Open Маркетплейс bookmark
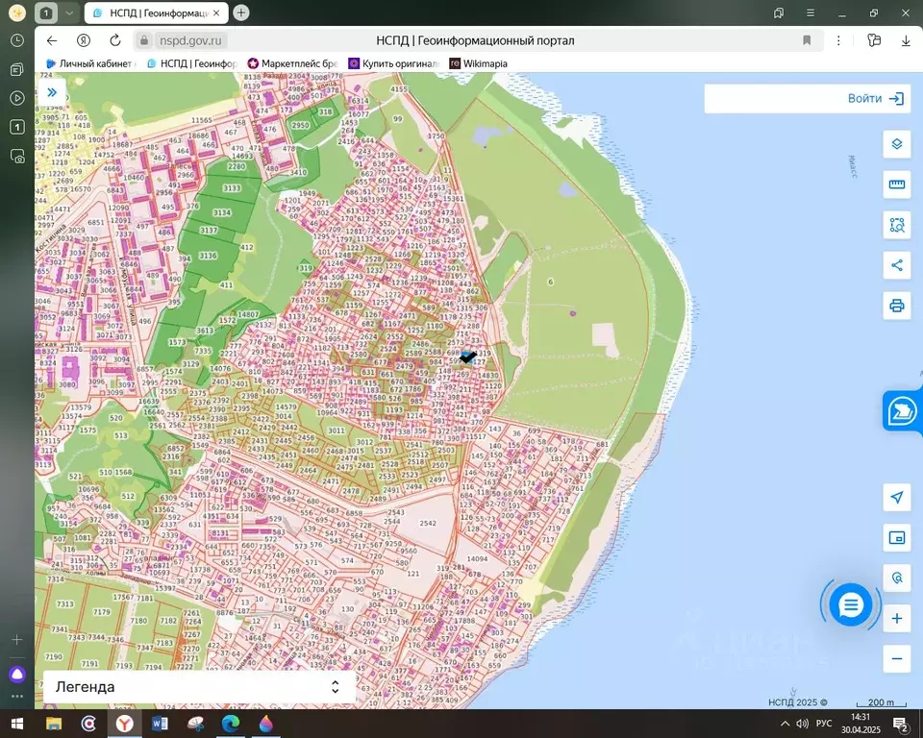The image size is (923, 738). tap(292, 63)
